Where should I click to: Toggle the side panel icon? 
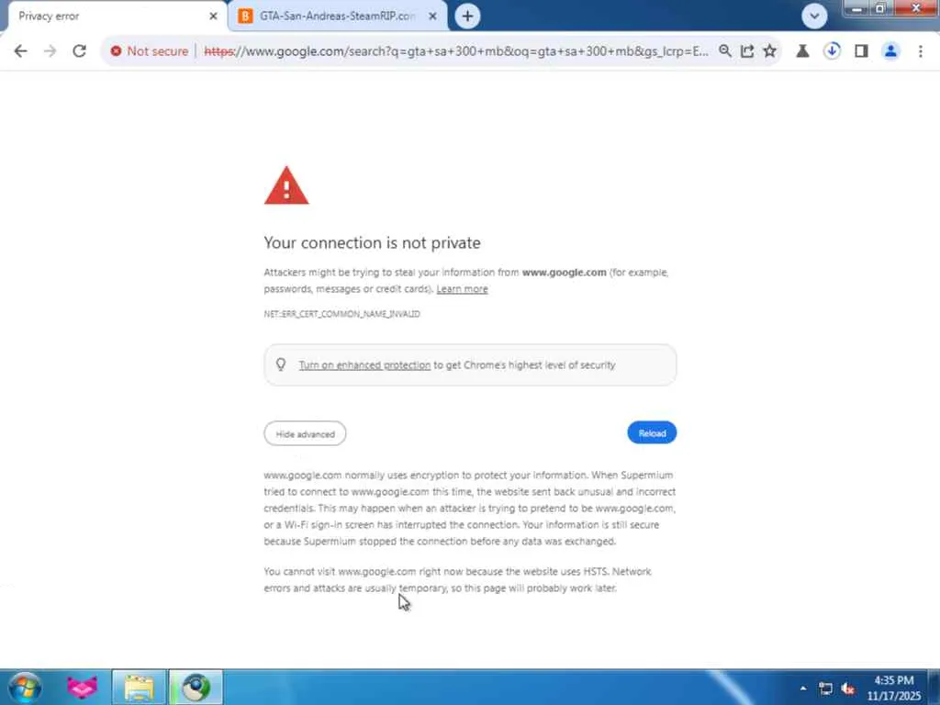pos(861,51)
